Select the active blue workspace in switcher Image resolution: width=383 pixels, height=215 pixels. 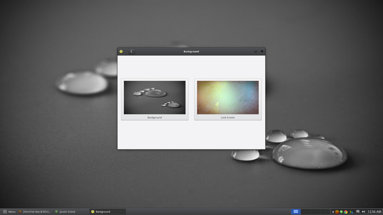[296, 212]
